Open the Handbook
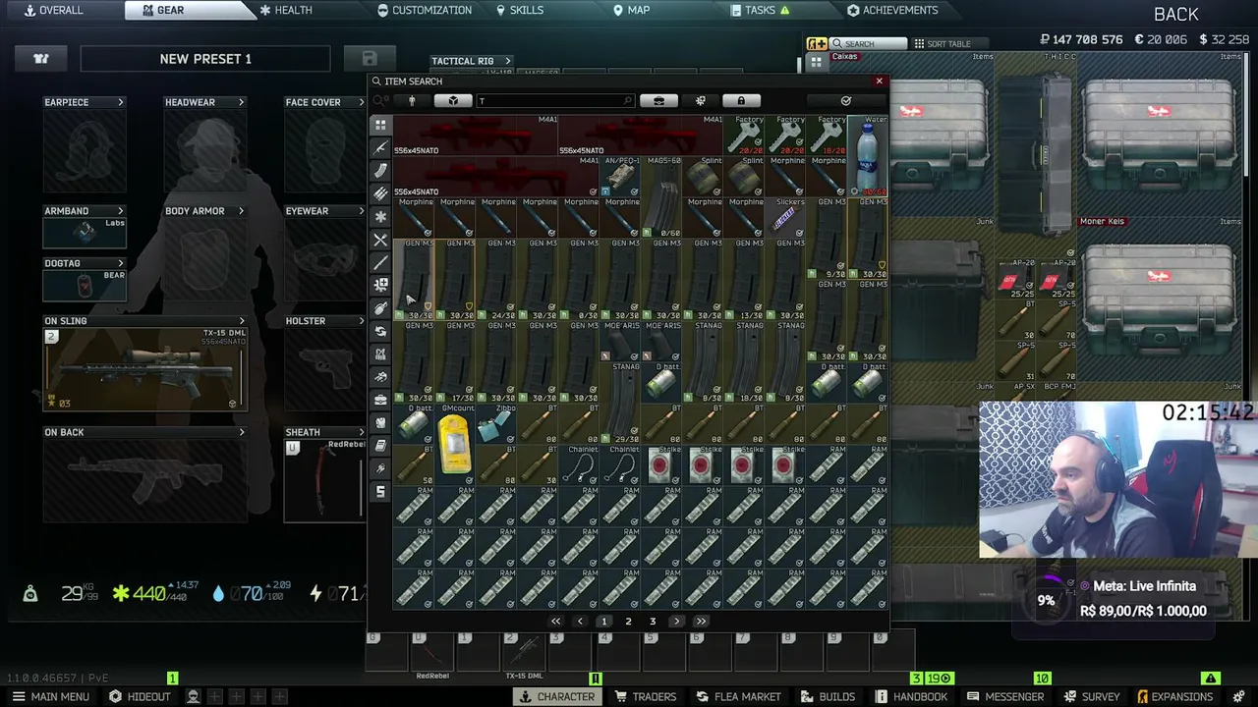The height and width of the screenshot is (707, 1258). coord(913,697)
